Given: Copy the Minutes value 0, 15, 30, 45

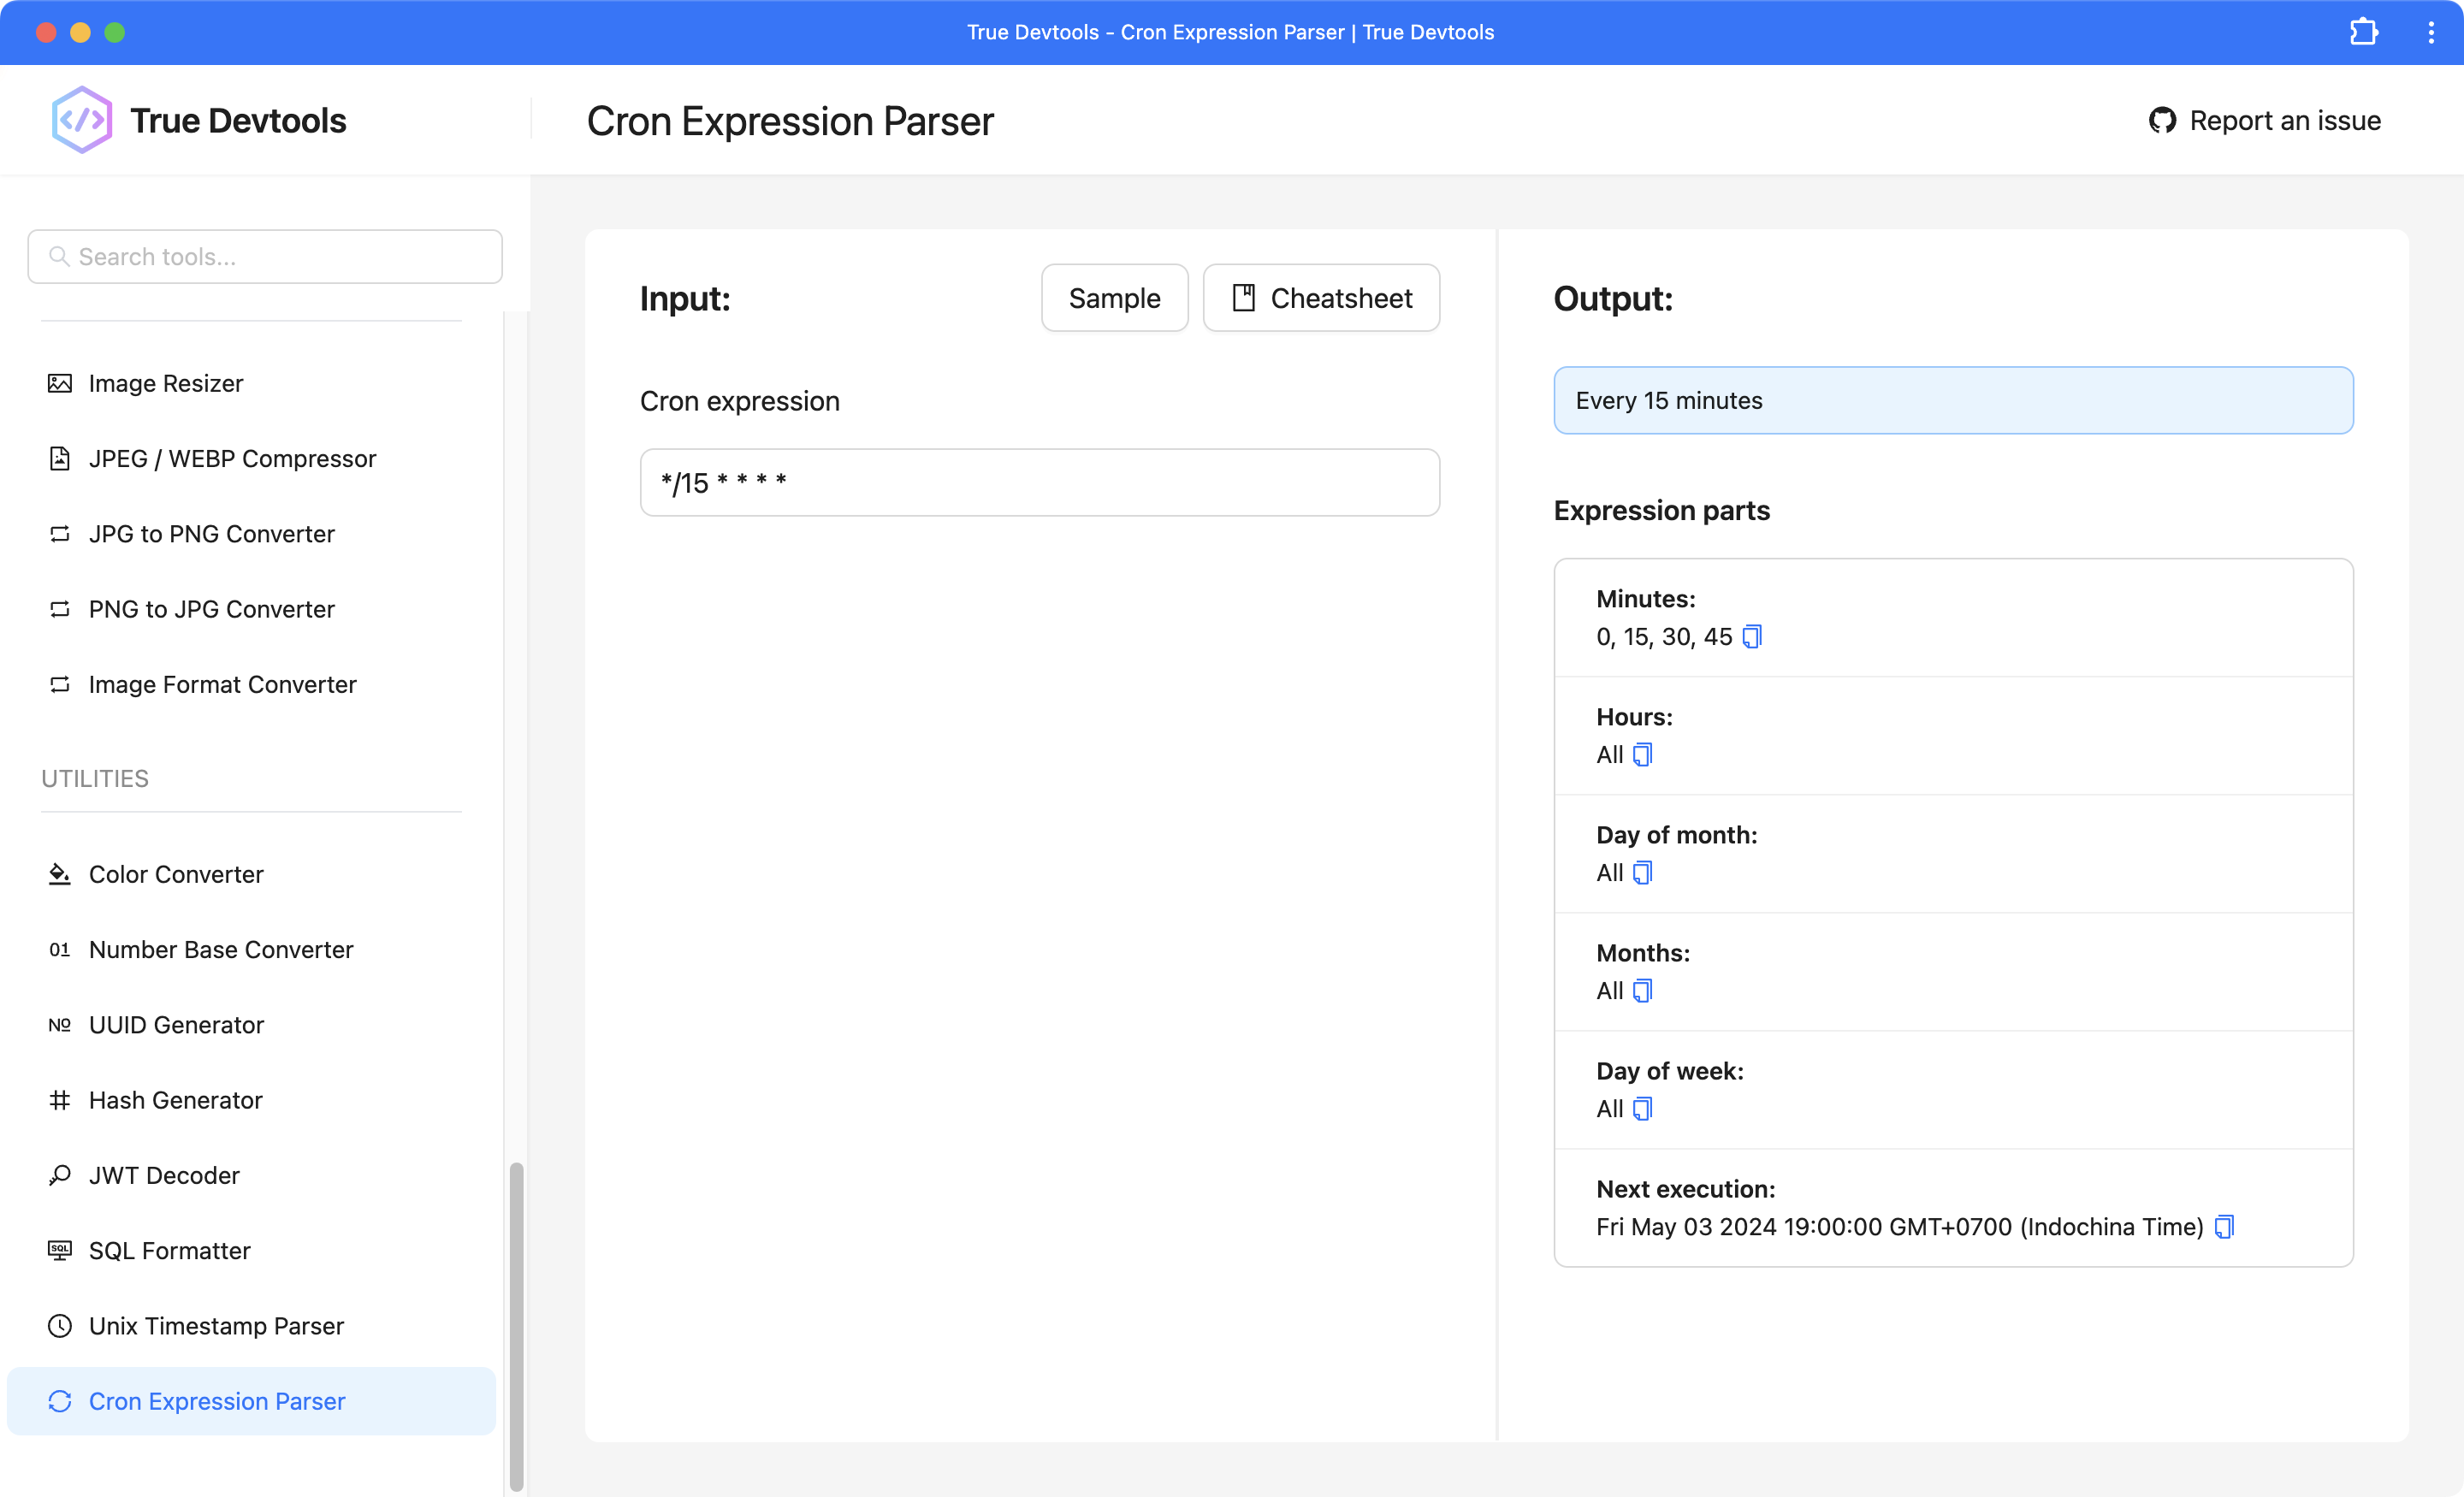Looking at the screenshot, I should coord(1752,637).
